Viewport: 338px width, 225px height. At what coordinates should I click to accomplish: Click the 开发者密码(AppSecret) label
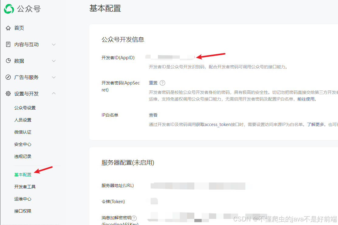(121, 86)
